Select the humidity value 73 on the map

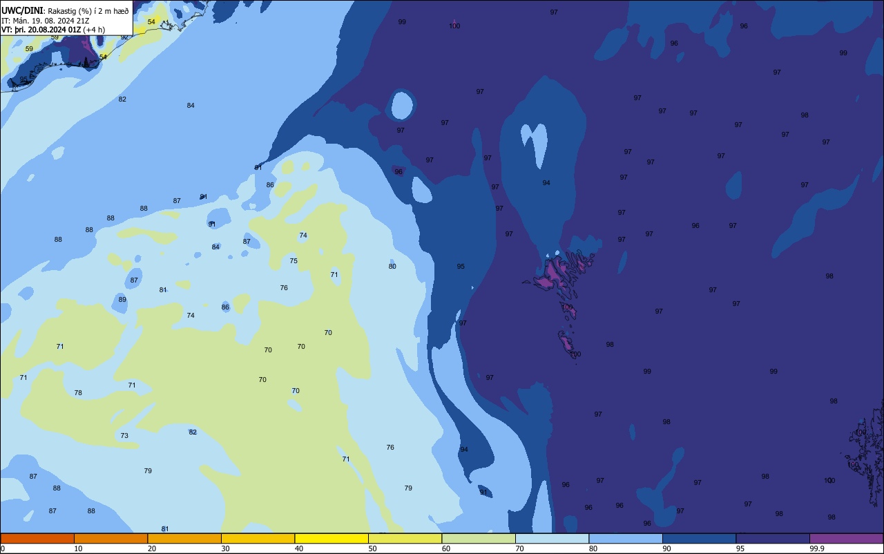(x=124, y=436)
